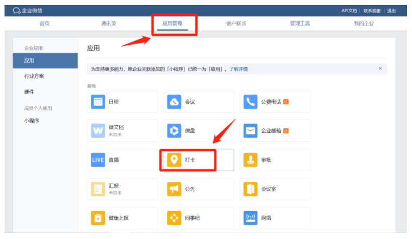Click the 企业微信 logo icon
This screenshot has width=412, height=239.
(x=17, y=11)
